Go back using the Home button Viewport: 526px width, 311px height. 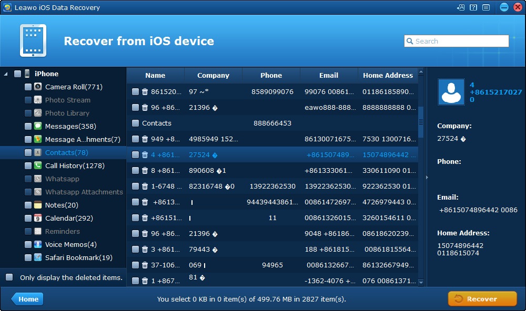(x=27, y=299)
